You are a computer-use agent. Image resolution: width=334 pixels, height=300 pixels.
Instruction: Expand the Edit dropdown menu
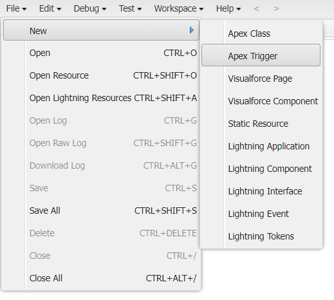tap(50, 8)
